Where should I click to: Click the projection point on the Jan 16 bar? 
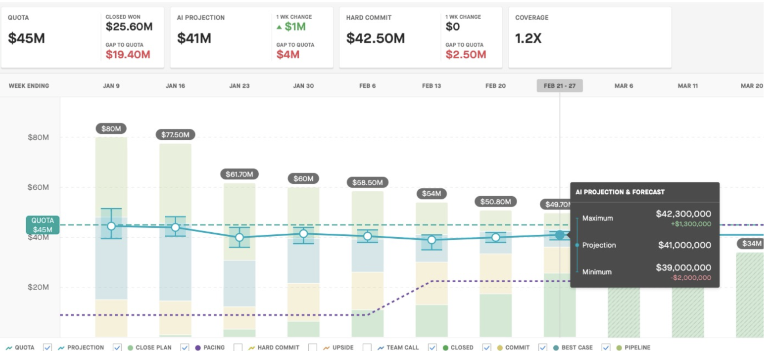point(176,227)
